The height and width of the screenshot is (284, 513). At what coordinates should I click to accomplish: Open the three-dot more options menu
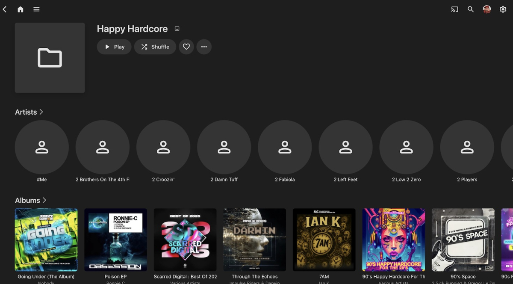click(204, 47)
